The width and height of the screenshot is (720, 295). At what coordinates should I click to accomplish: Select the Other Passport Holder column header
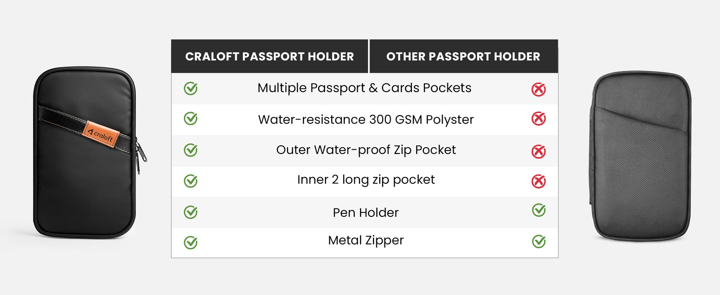coord(463,57)
